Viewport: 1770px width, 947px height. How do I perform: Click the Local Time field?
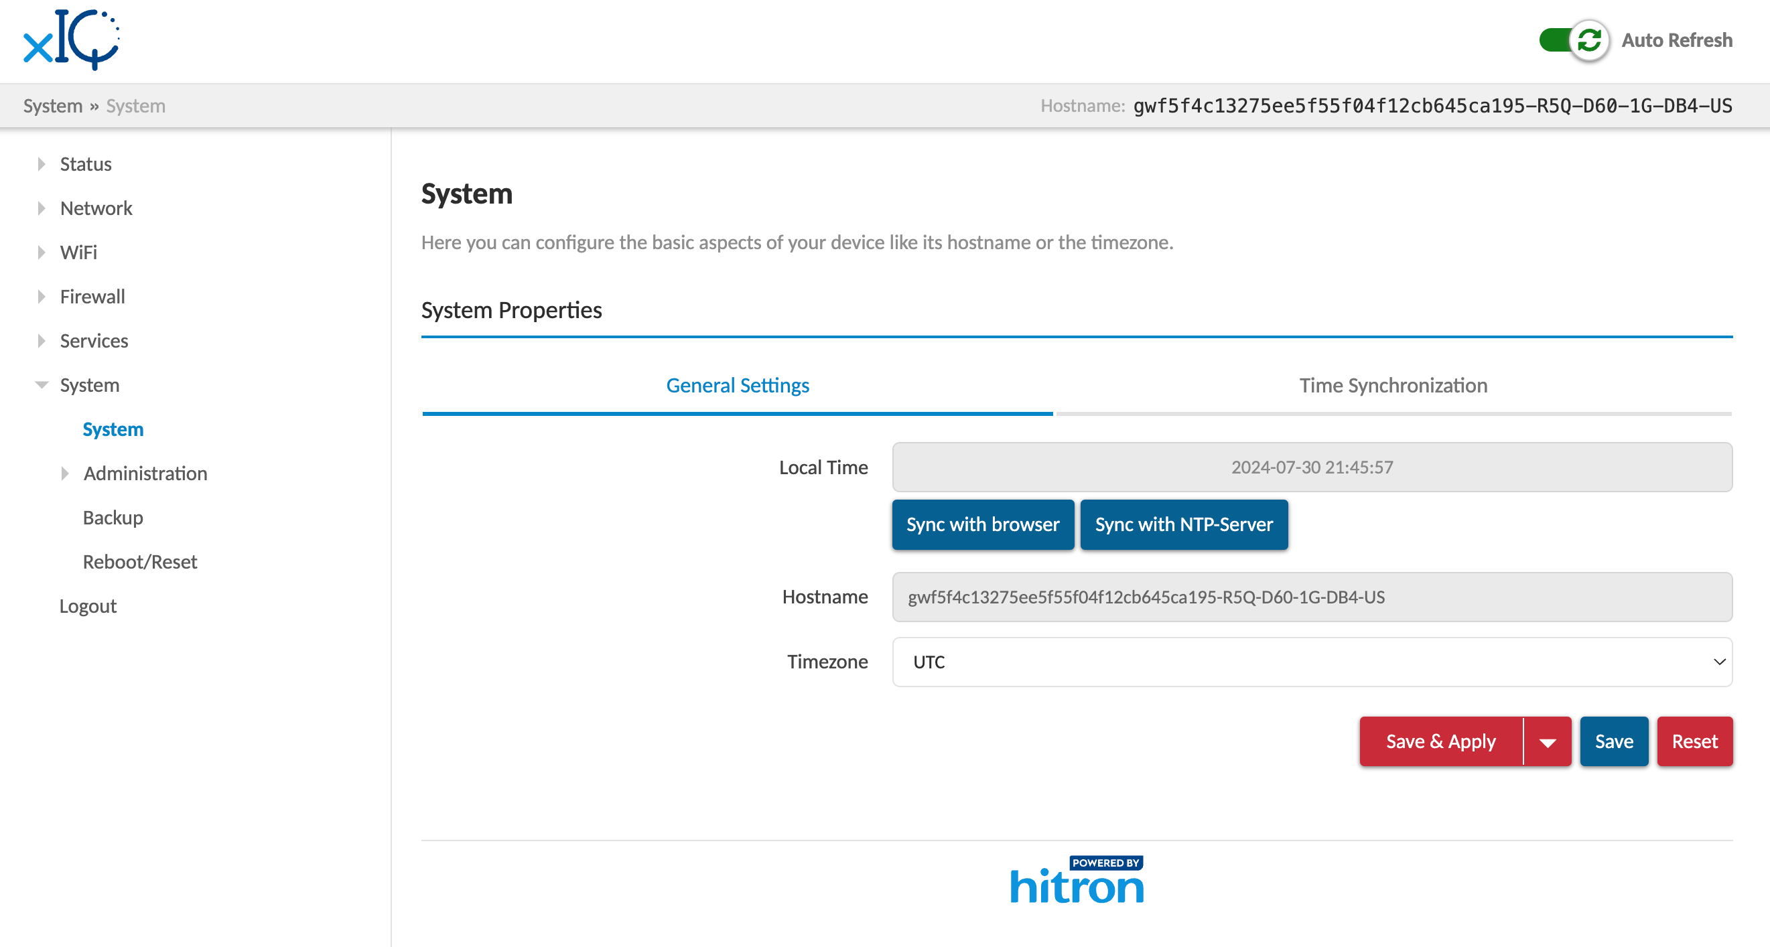1312,467
